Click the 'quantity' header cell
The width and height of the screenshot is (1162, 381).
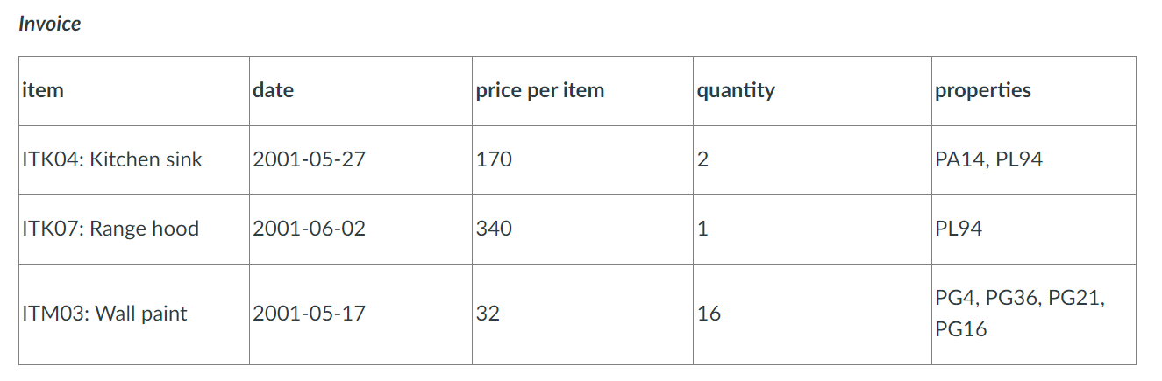pos(812,91)
